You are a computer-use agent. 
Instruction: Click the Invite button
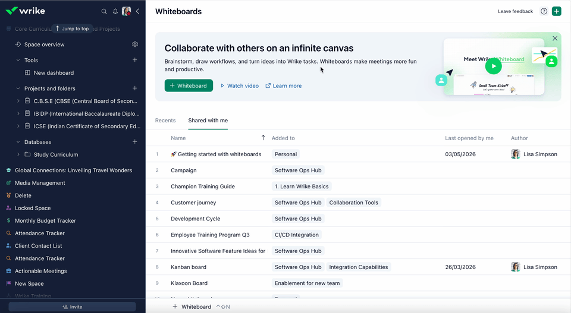72,307
